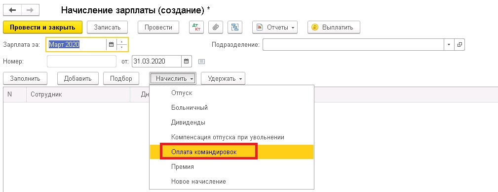
Task: Select Новое начисление menu entry
Action: point(231,182)
